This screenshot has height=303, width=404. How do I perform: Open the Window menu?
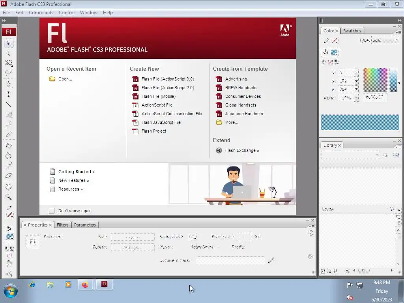coord(89,13)
